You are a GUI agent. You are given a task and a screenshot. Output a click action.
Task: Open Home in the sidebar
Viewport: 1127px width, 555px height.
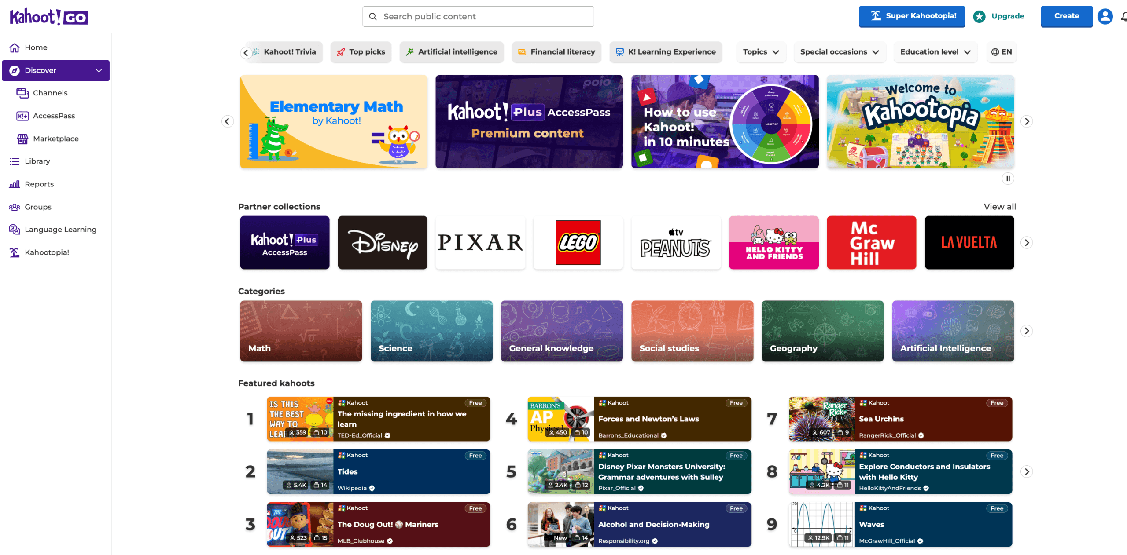pyautogui.click(x=55, y=47)
